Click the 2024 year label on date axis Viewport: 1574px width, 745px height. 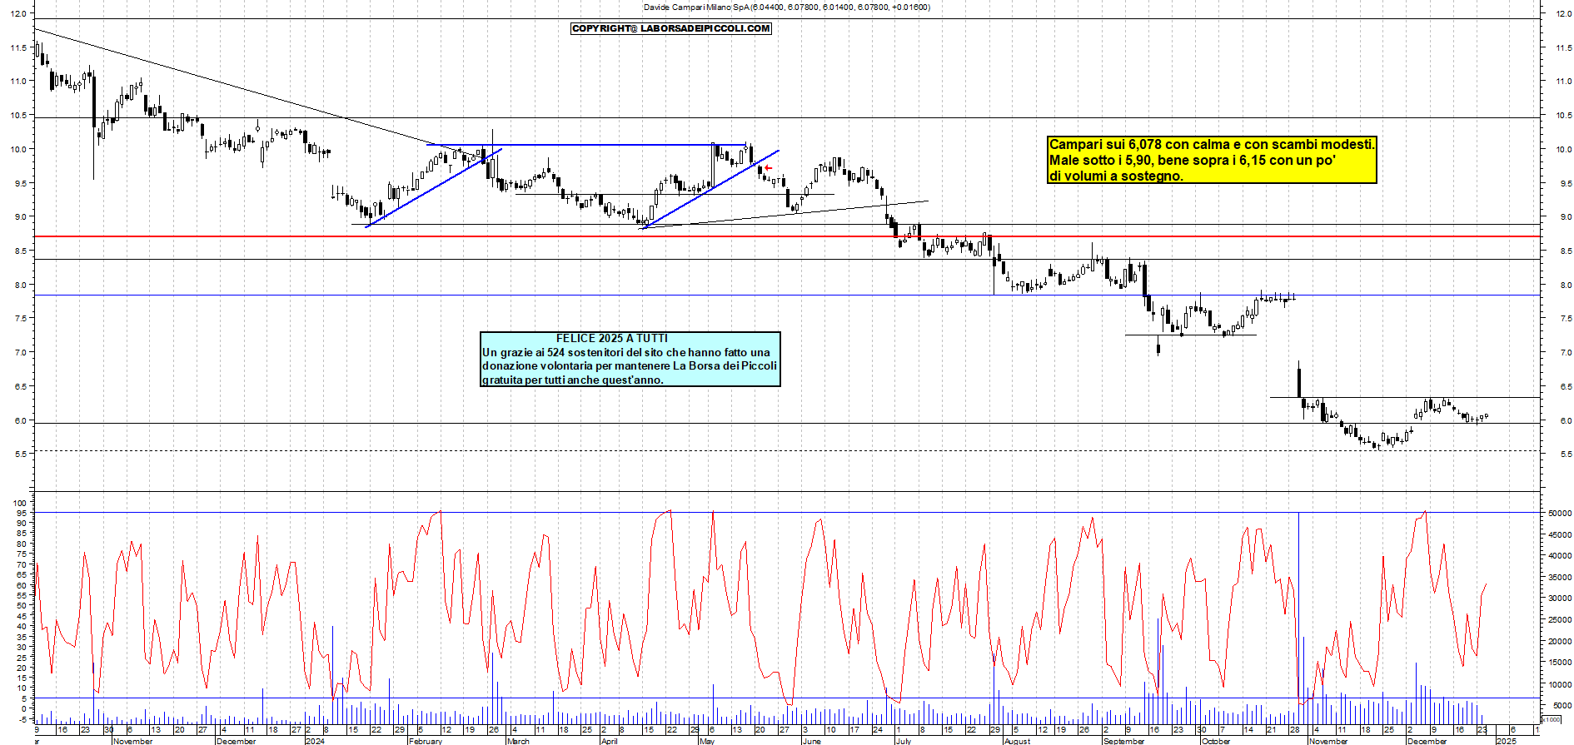[315, 741]
